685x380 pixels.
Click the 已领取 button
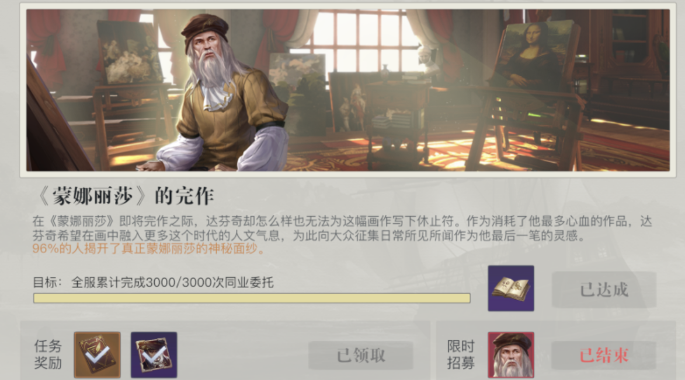point(361,356)
